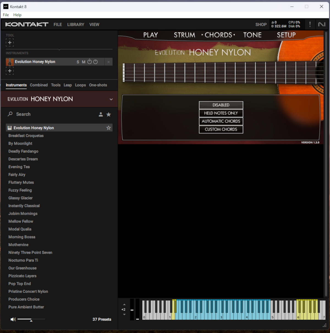Mute preview audio via the speaker icon
Viewport: 330px width, 333px height.
(x=13, y=319)
